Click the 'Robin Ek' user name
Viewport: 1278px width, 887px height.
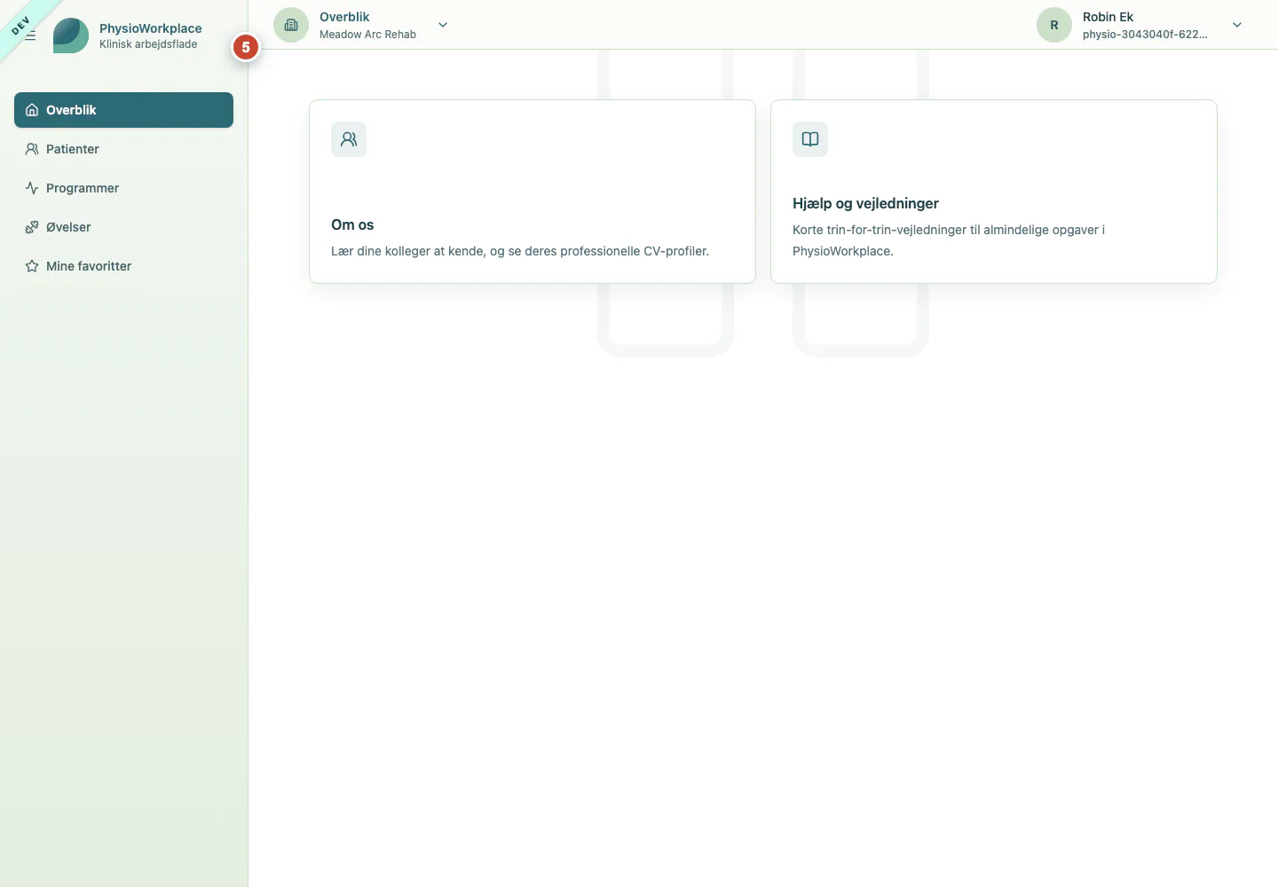[x=1108, y=17]
